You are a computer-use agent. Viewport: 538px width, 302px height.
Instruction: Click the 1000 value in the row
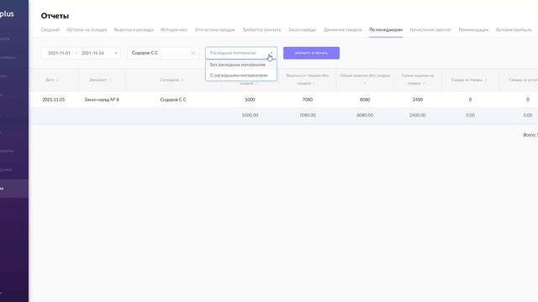(250, 100)
